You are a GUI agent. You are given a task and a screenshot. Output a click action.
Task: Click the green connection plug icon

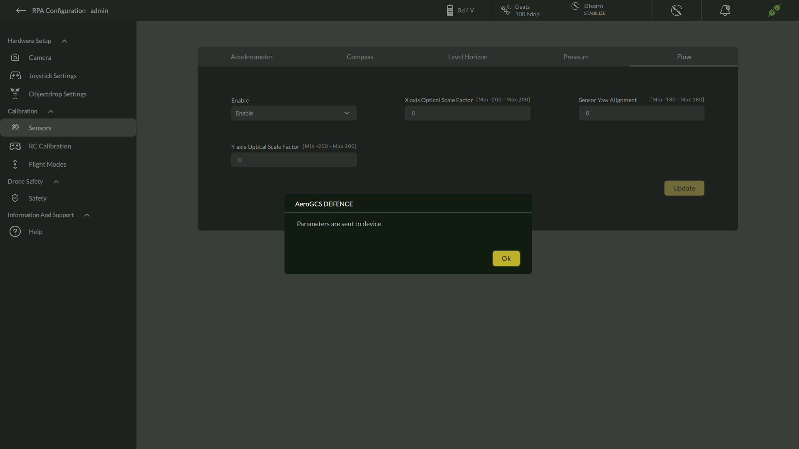(x=774, y=10)
